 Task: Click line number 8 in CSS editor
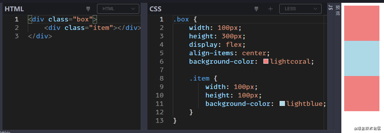[161, 78]
